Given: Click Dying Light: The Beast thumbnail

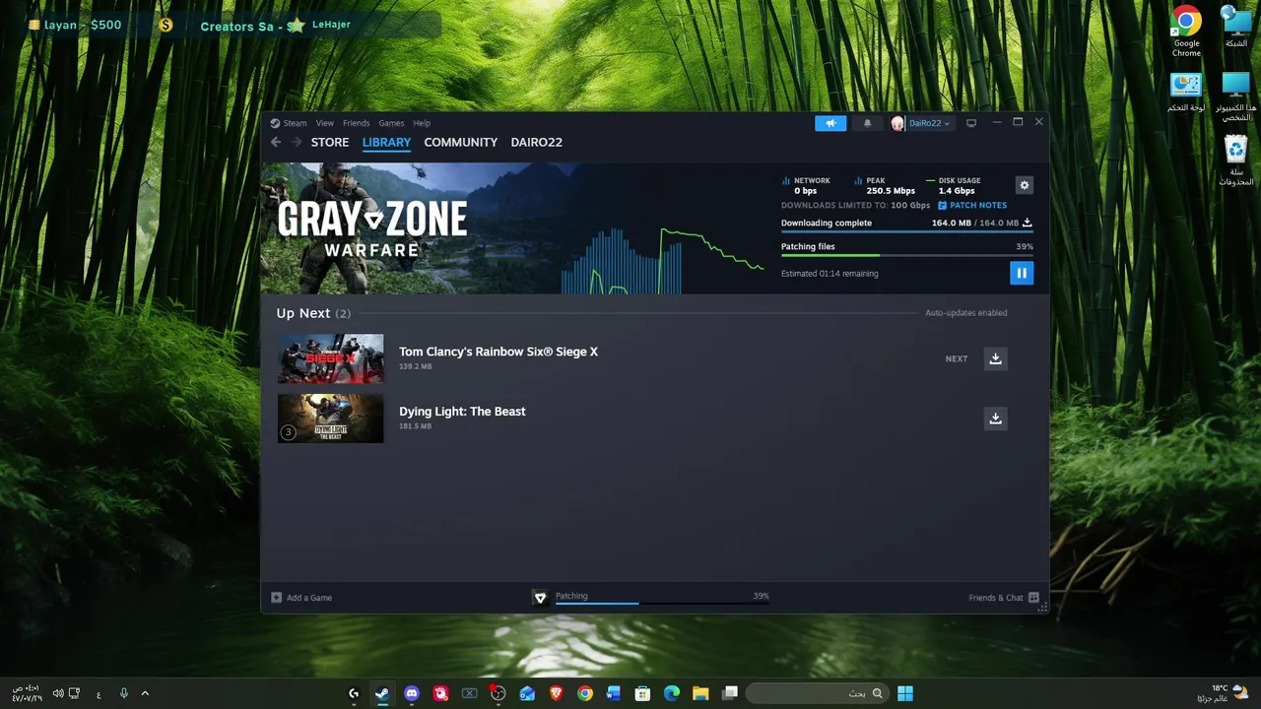Looking at the screenshot, I should pyautogui.click(x=330, y=419).
